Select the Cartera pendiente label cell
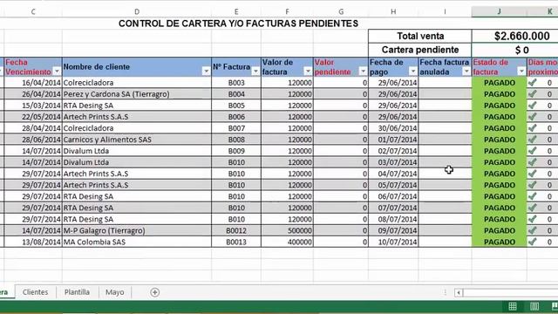The image size is (558, 314). [420, 50]
